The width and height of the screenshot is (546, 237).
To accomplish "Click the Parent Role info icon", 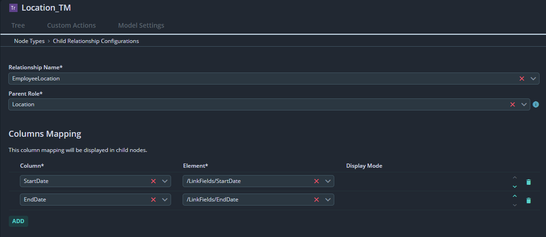I will [x=536, y=104].
